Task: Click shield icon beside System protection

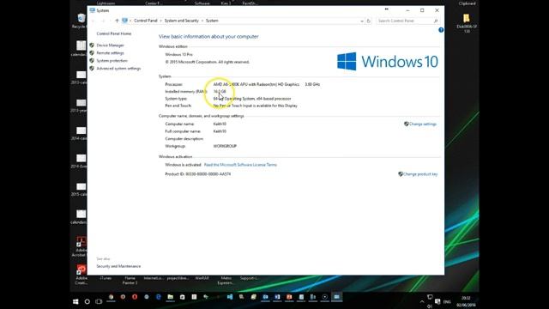Action: click(x=92, y=61)
